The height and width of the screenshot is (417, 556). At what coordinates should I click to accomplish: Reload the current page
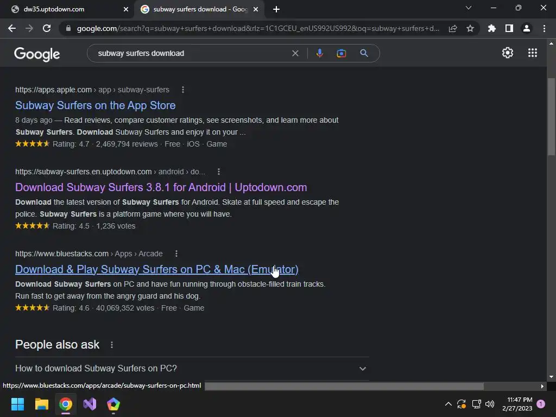coord(47,28)
